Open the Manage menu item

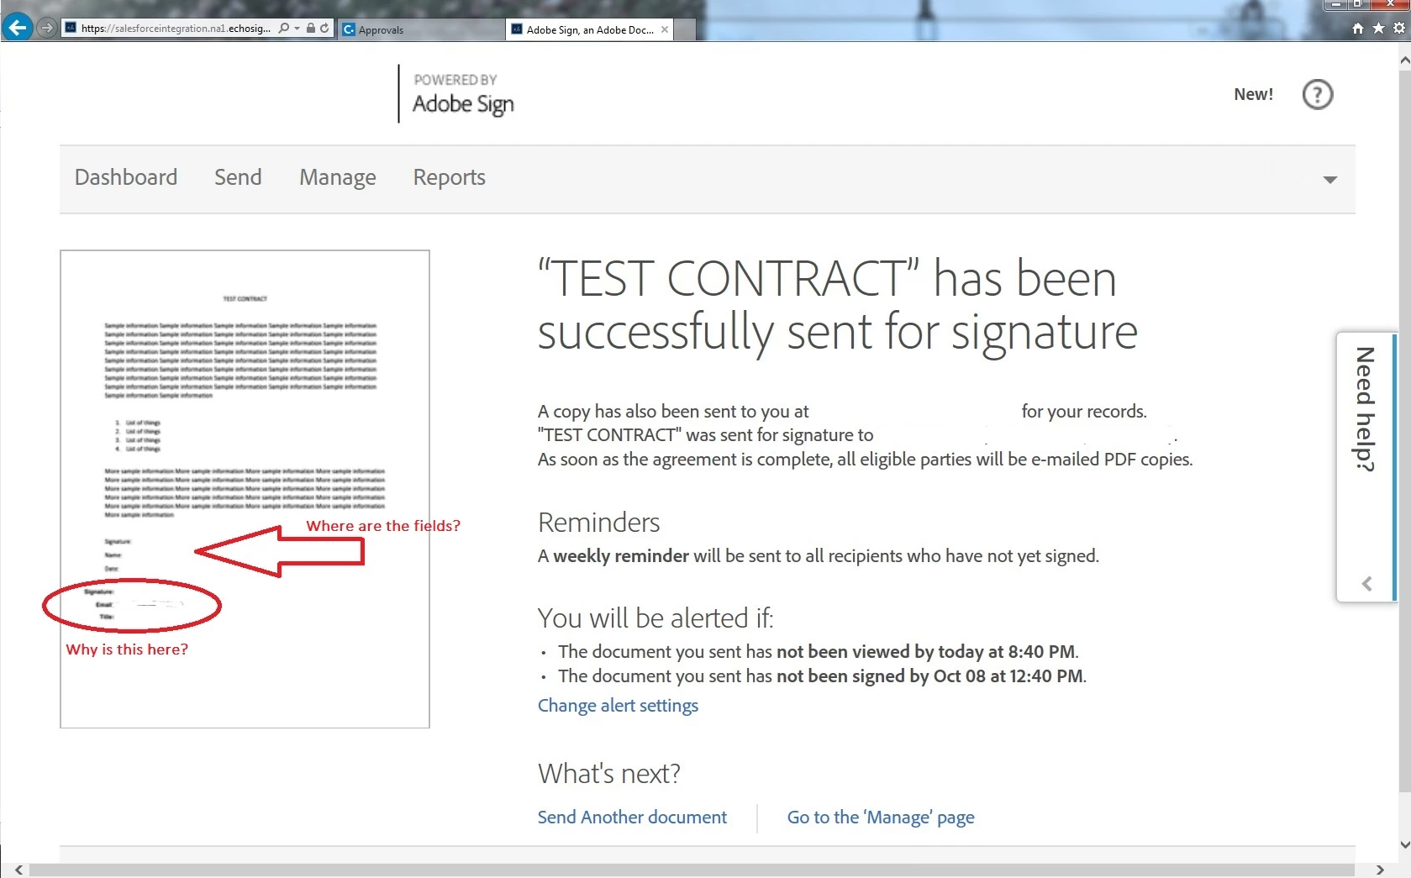pos(338,177)
